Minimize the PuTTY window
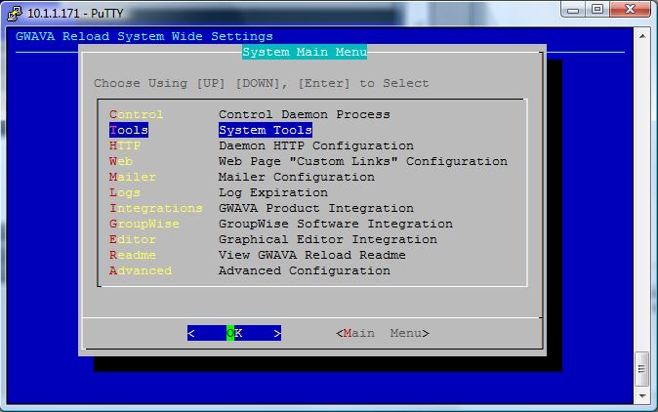This screenshot has height=412, width=658. tap(573, 10)
